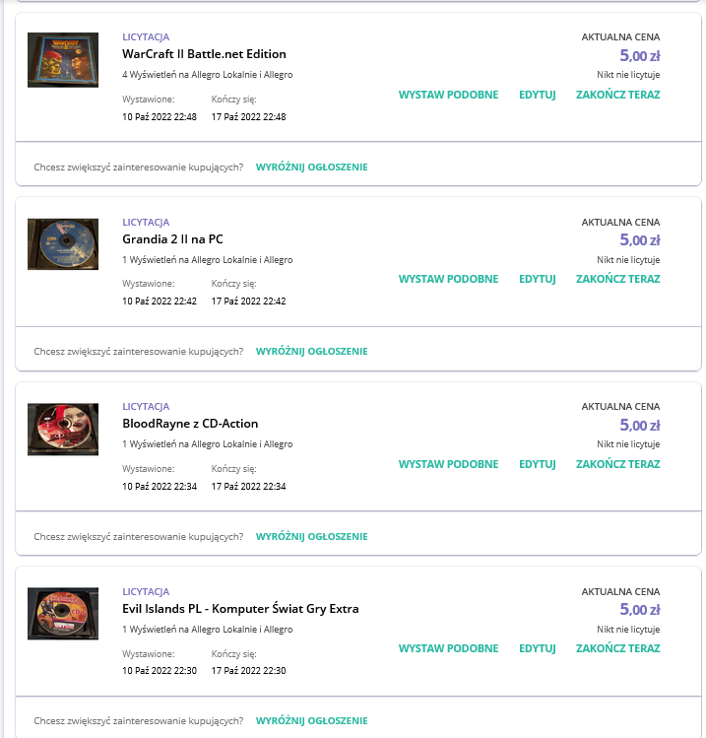The height and width of the screenshot is (738, 706).
Task: Click Wystaw podobne for Evil Islands auction
Action: (448, 648)
